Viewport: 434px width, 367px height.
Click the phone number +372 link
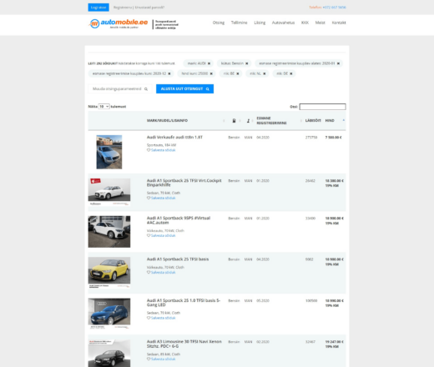pyautogui.click(x=335, y=8)
